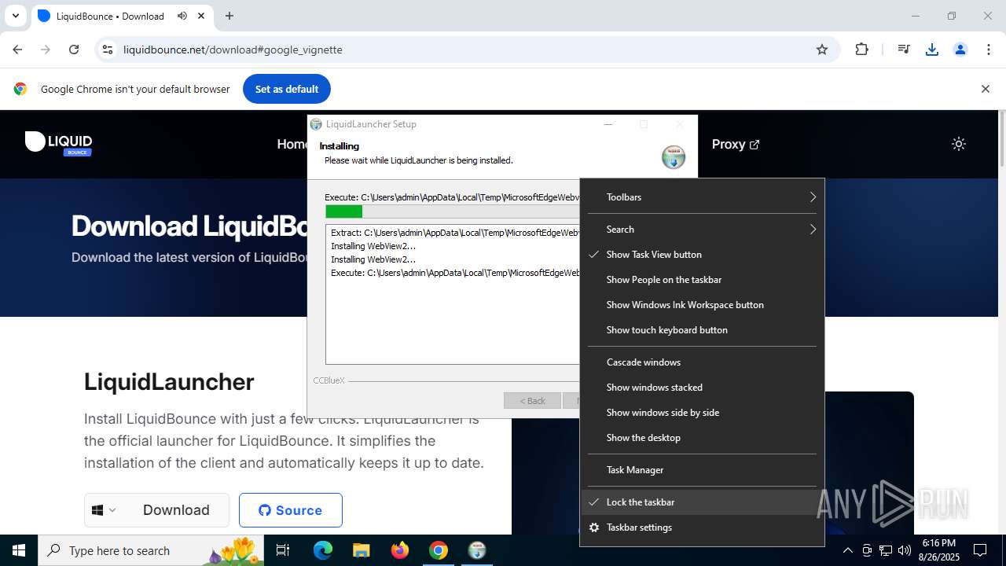Launch Firefox from the taskbar
1006x566 pixels.
pyautogui.click(x=400, y=550)
